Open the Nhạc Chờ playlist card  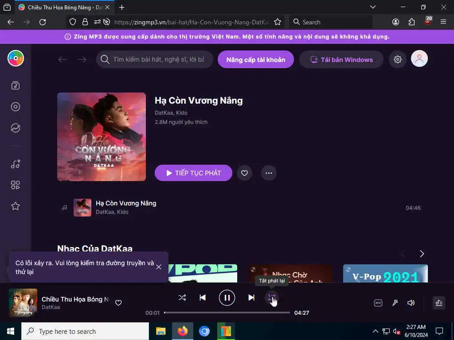click(290, 274)
